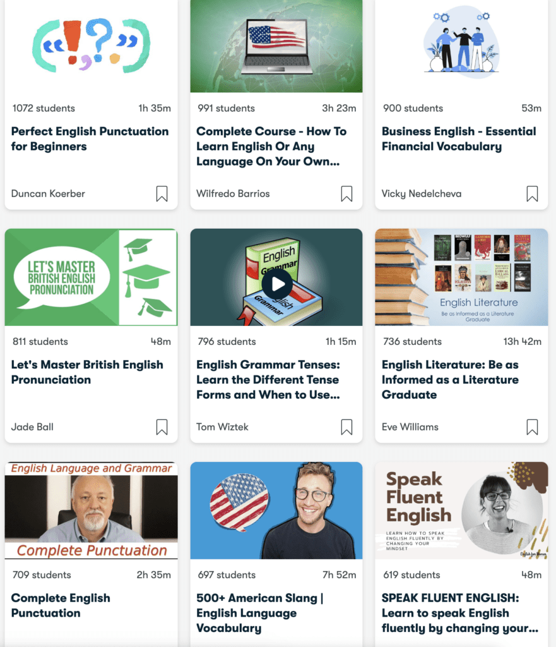Bookmark the English Grammar Tenses course
The height and width of the screenshot is (647, 556).
coord(346,427)
